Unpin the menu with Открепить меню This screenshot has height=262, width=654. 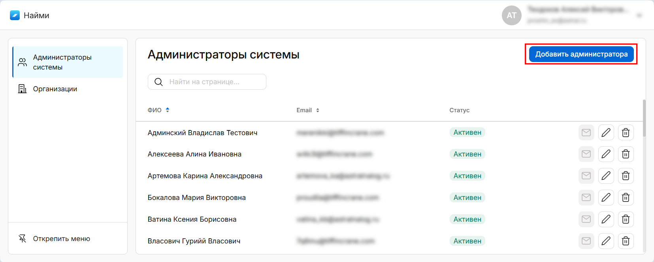(61, 239)
